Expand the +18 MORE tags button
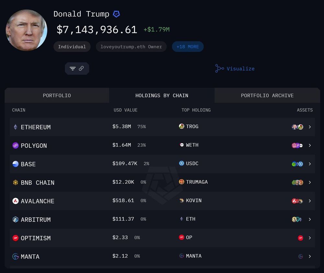The height and width of the screenshot is (273, 324). point(188,47)
